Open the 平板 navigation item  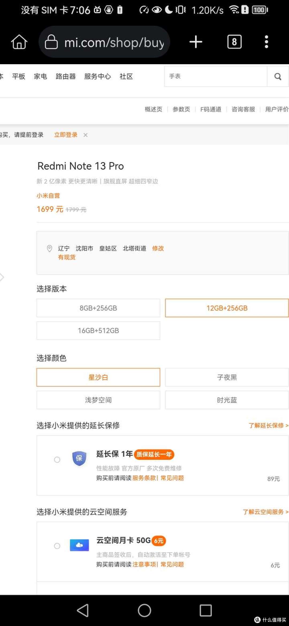[x=18, y=77]
